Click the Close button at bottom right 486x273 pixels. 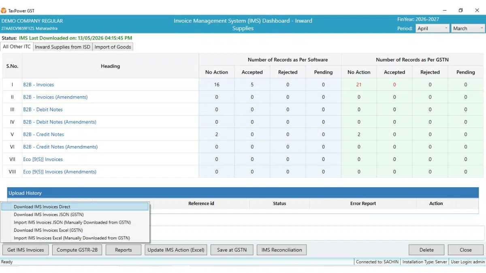tap(466, 250)
